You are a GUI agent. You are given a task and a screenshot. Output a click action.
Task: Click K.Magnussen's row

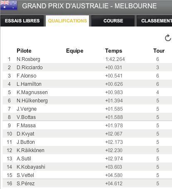87,92
